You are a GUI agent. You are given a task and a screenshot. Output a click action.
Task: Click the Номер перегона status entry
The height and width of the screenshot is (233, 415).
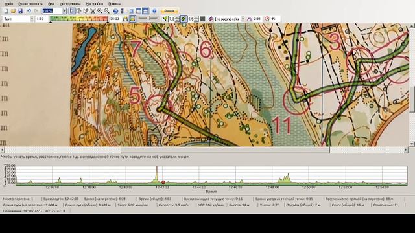tap(18, 199)
